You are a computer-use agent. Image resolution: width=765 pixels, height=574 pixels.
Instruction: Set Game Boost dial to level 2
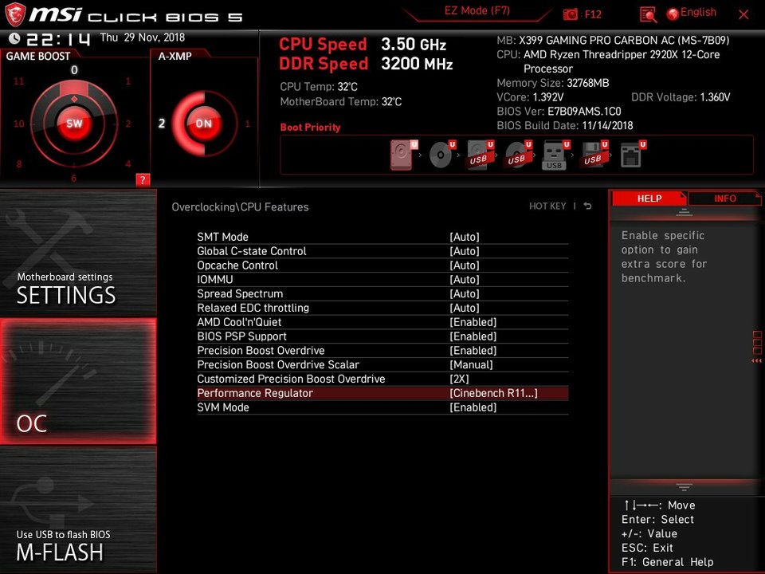pyautogui.click(x=128, y=124)
